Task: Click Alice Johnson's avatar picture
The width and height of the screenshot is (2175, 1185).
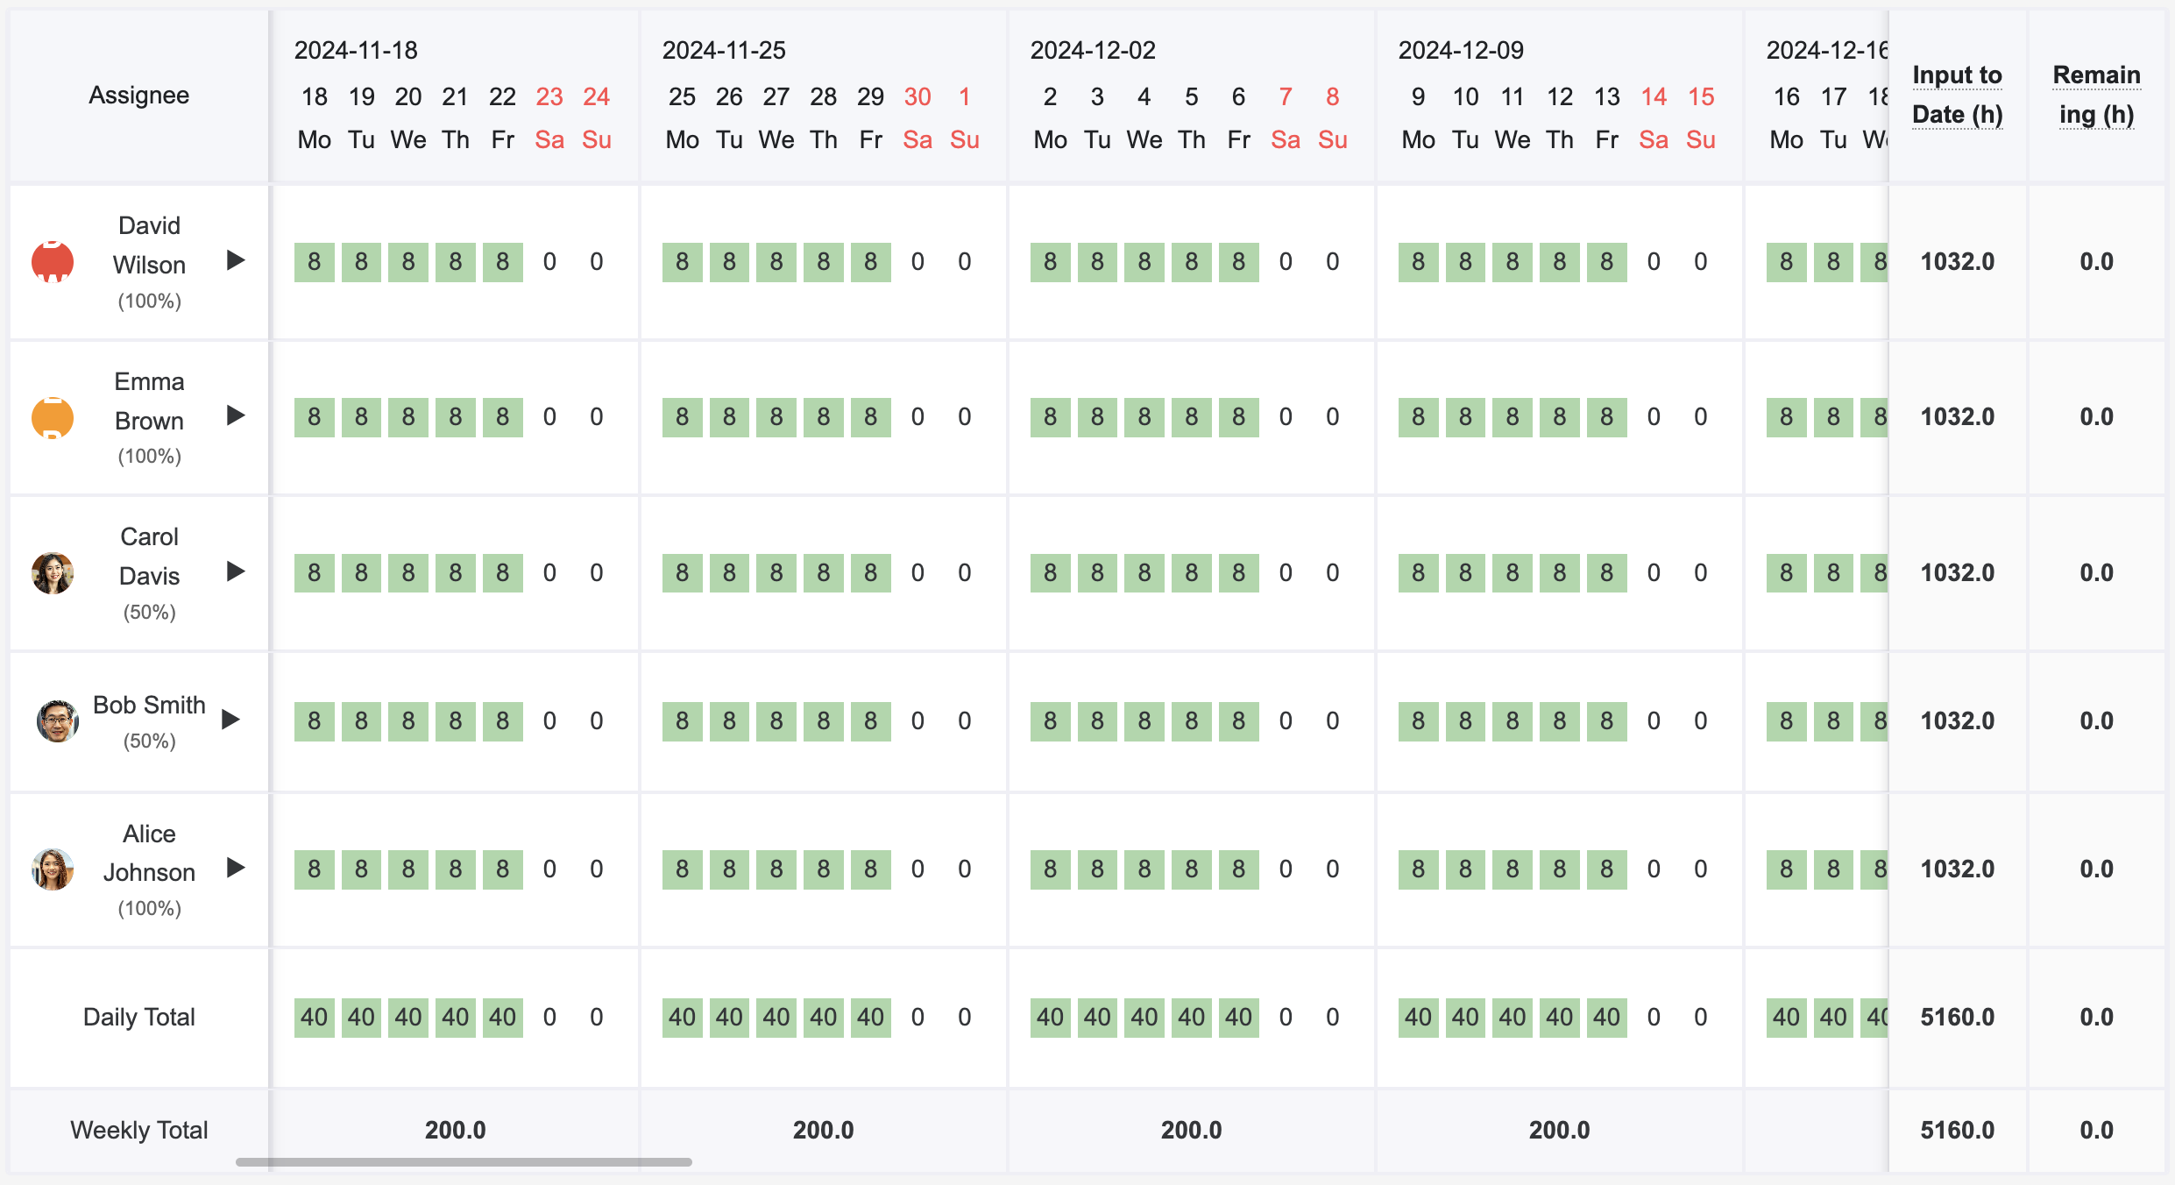Action: click(x=53, y=869)
